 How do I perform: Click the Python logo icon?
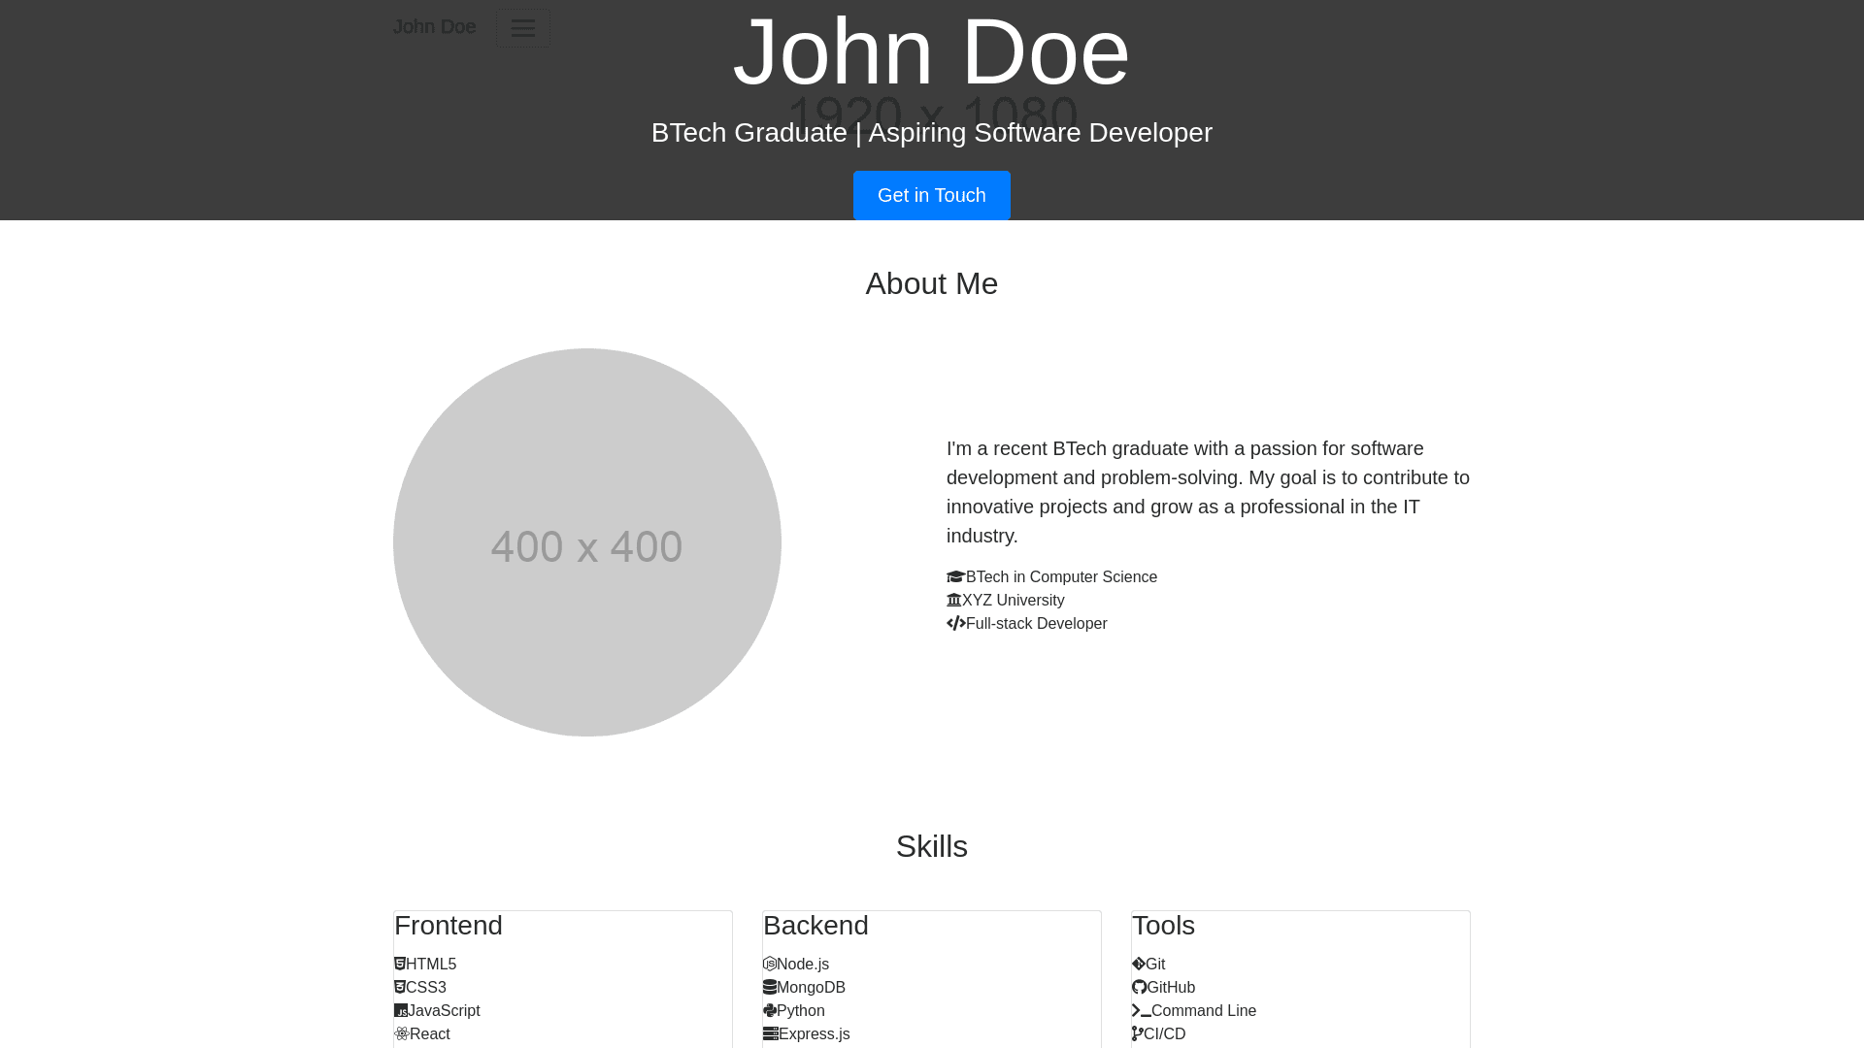pyautogui.click(x=769, y=1011)
